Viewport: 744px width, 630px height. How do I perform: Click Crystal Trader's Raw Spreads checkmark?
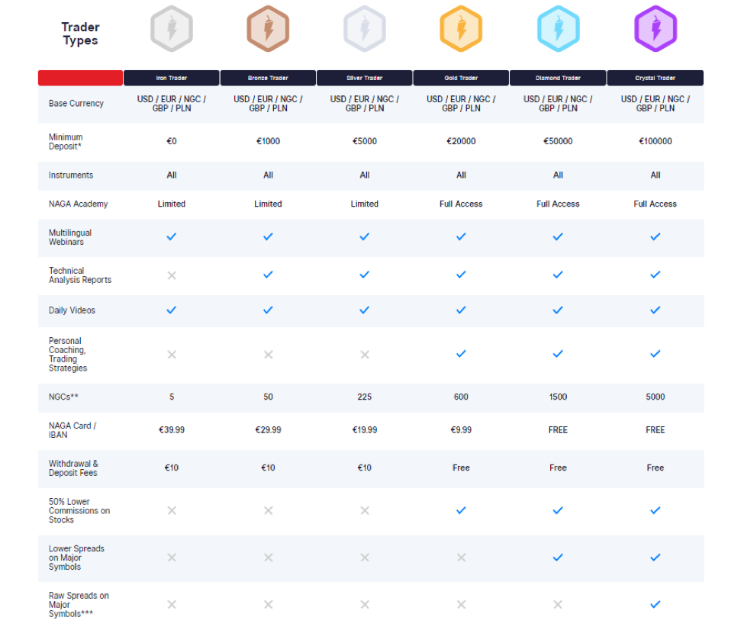click(x=655, y=604)
